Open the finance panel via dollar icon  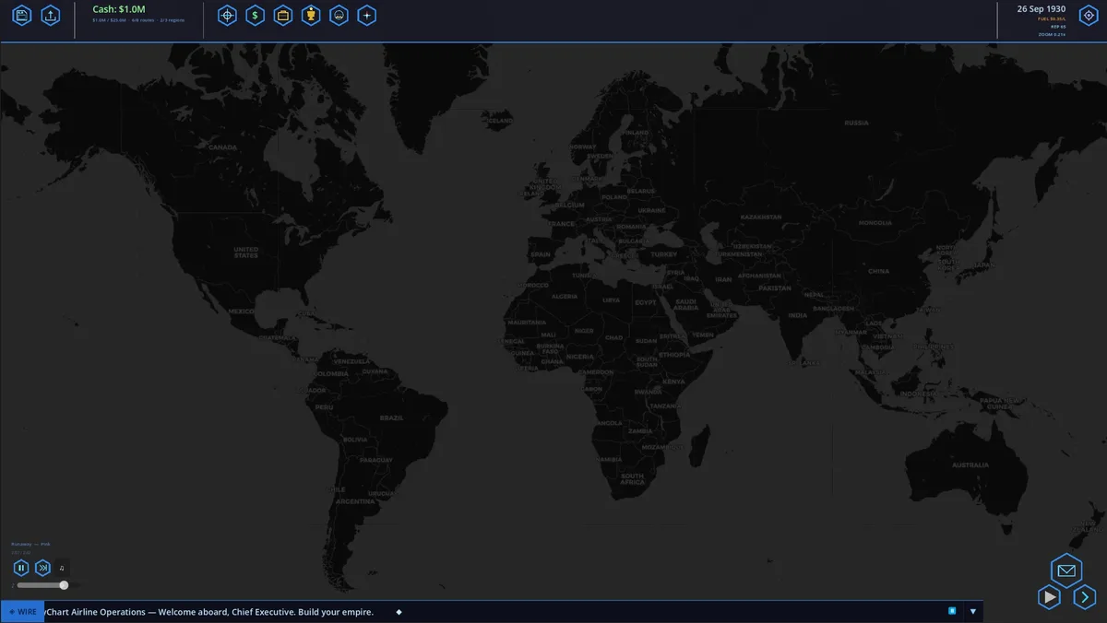[256, 15]
